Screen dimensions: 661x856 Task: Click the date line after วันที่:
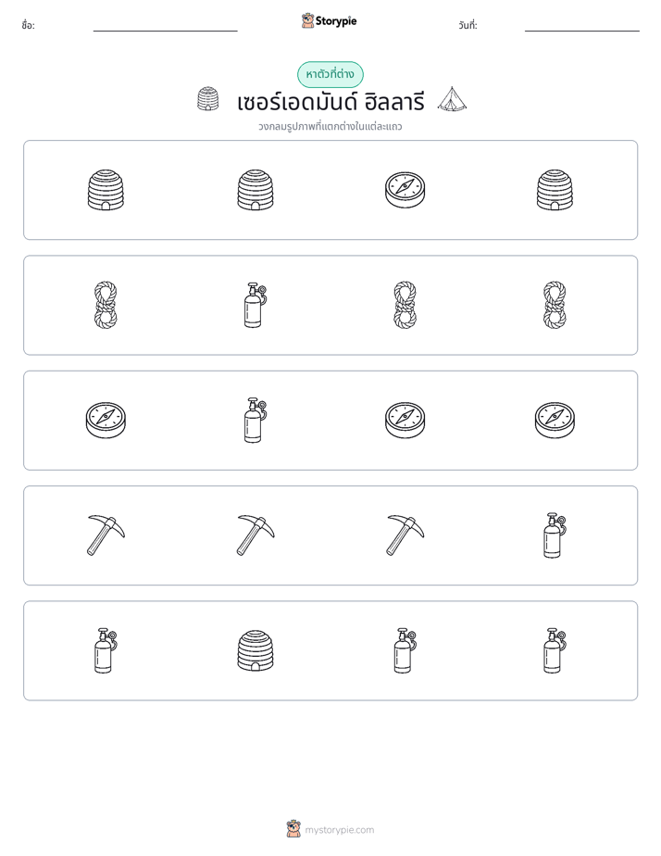click(x=582, y=31)
